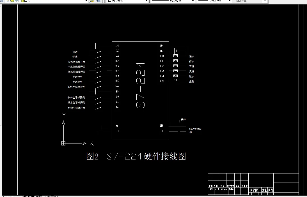307x197 pixels.
Task: Select the 比例 title block cell
Action: click(x=271, y=190)
